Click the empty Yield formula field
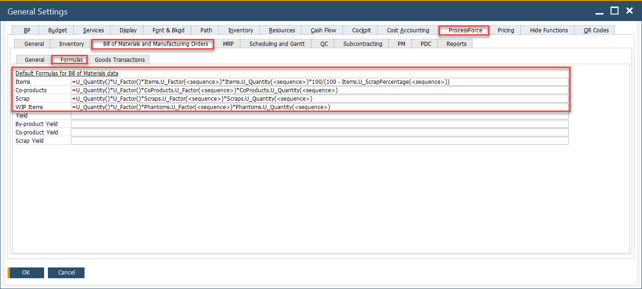642x289 pixels. (319, 116)
